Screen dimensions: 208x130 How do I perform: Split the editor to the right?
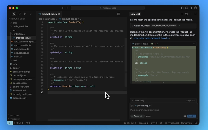click(119, 14)
